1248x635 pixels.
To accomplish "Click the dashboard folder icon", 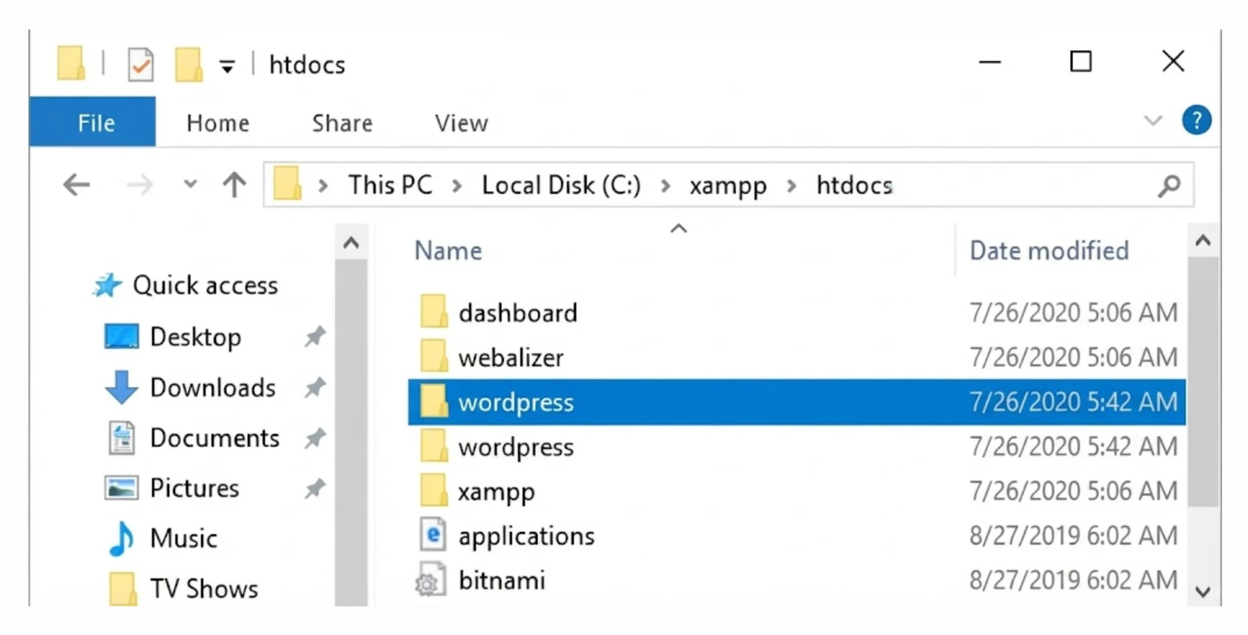I will (433, 310).
